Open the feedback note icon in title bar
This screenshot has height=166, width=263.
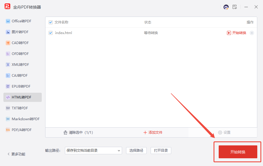(x=235, y=7)
